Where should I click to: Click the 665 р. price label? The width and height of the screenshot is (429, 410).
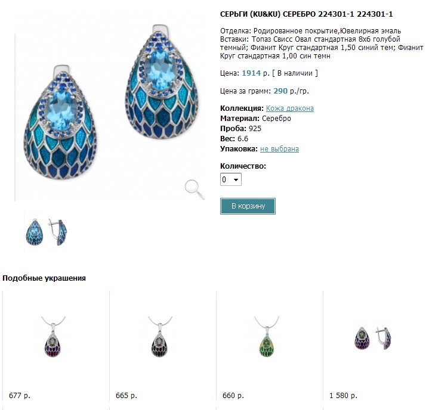pyautogui.click(x=126, y=396)
